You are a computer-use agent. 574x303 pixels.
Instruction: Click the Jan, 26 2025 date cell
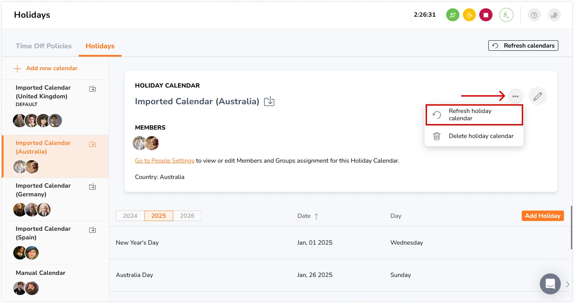pyautogui.click(x=315, y=275)
